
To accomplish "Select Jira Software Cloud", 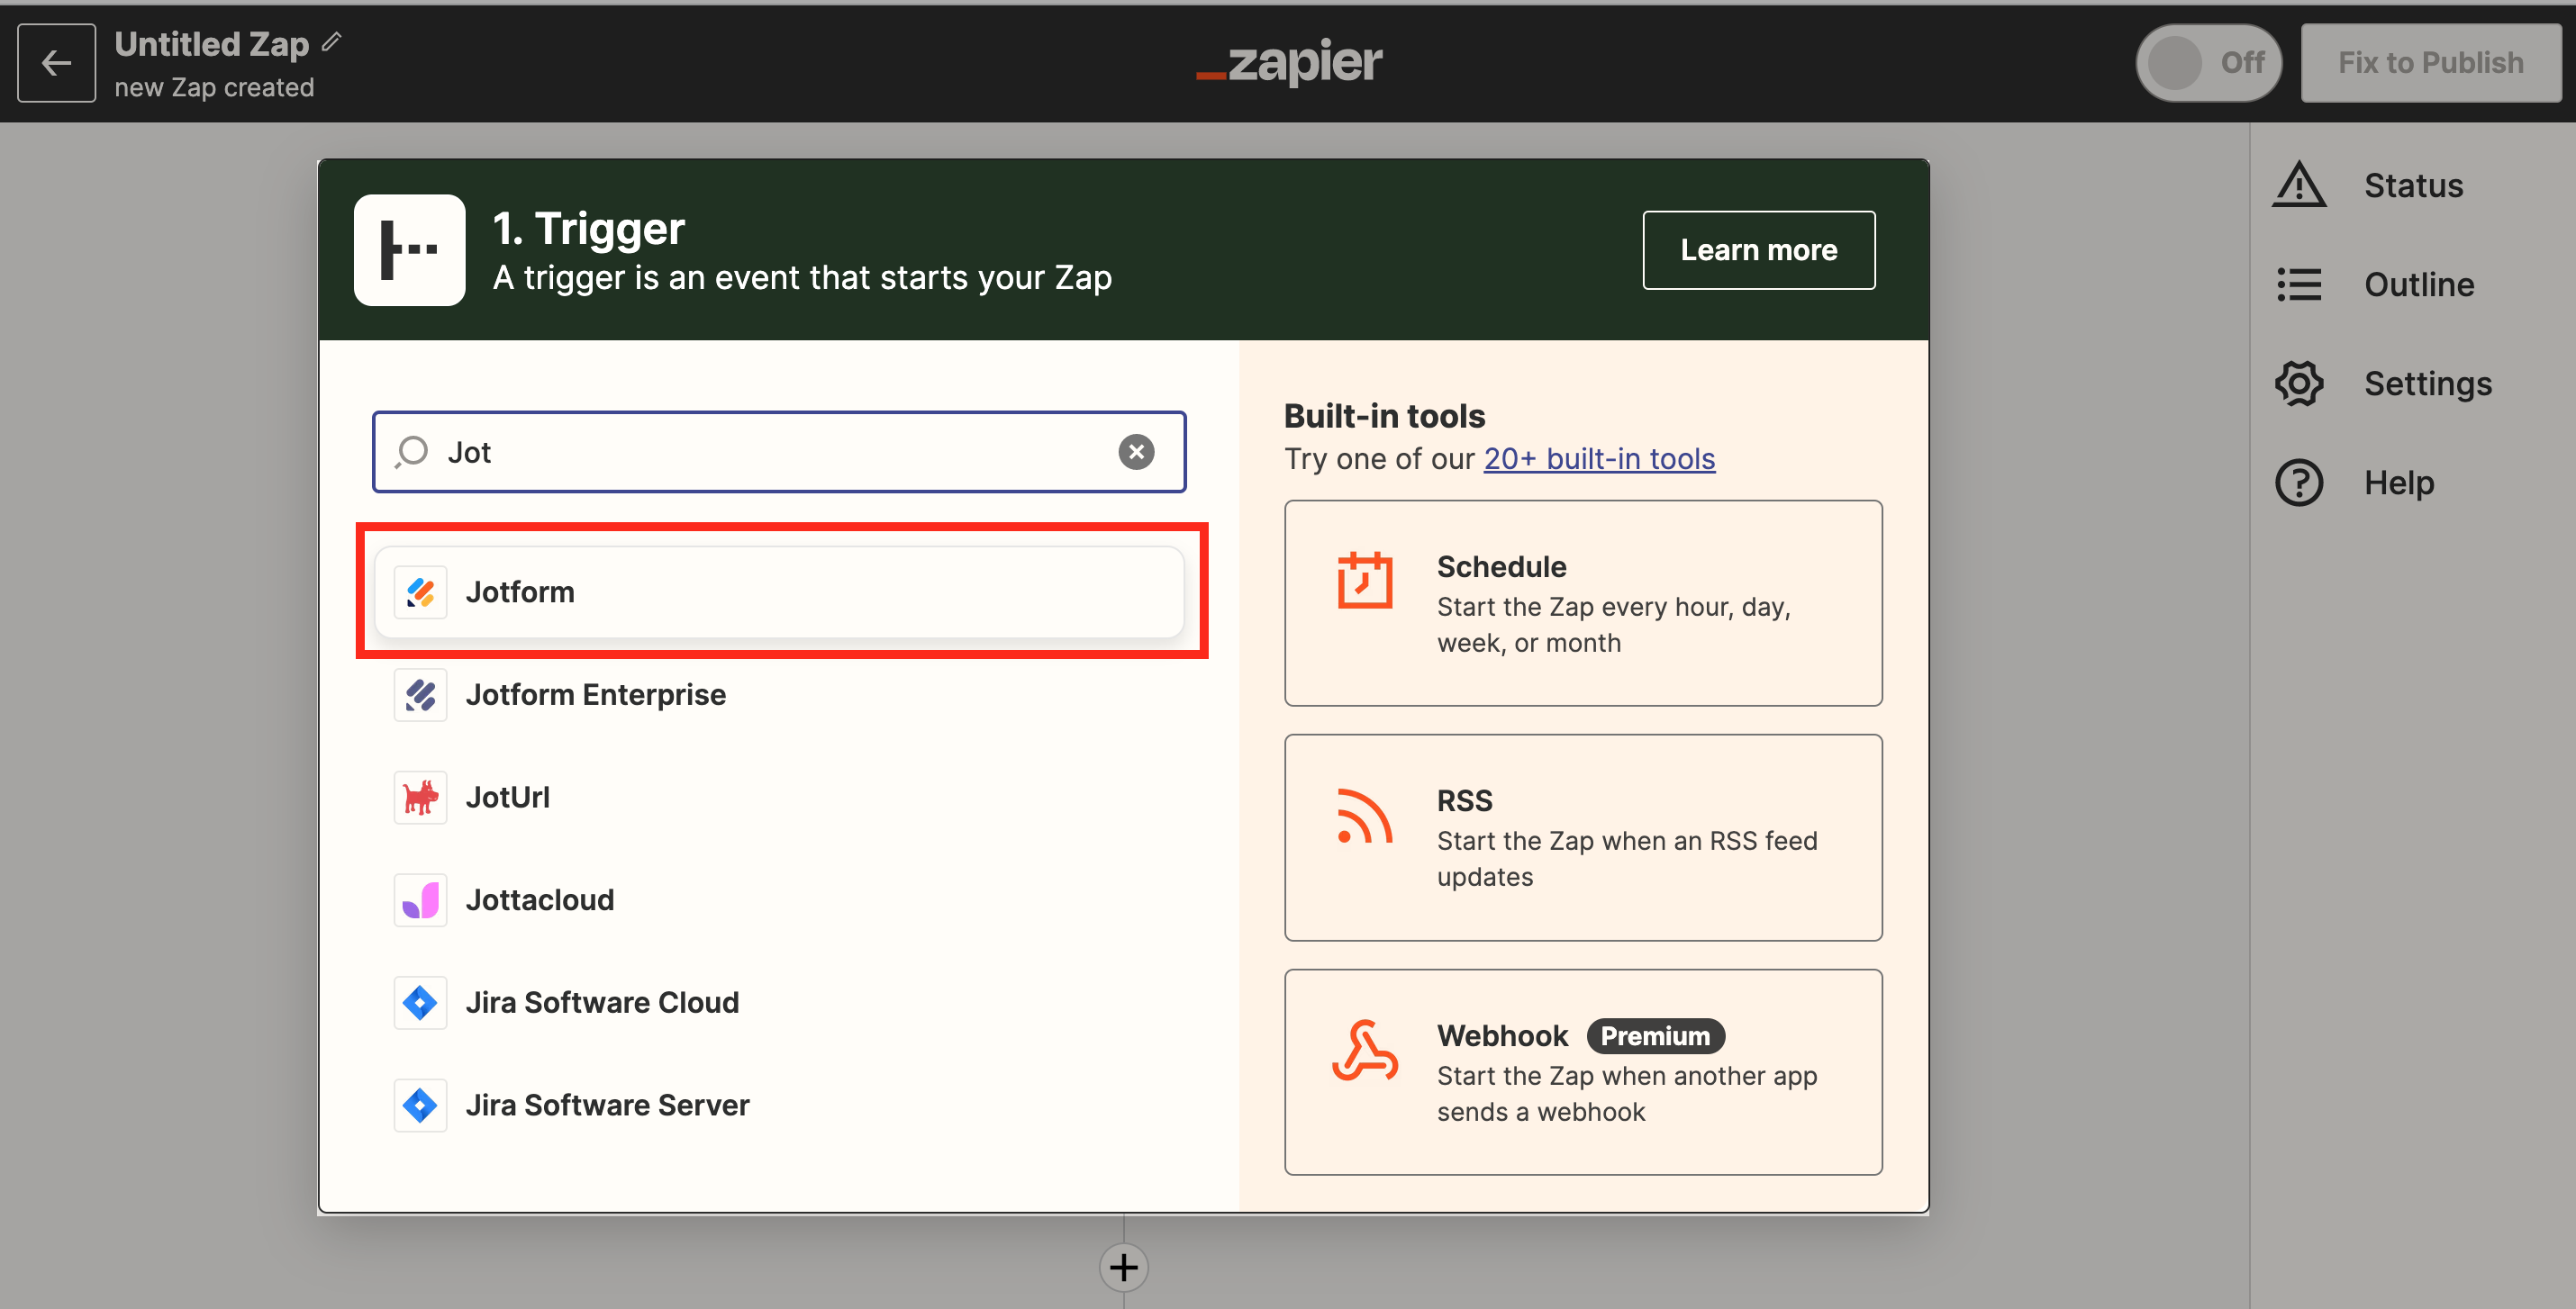I will click(779, 1002).
